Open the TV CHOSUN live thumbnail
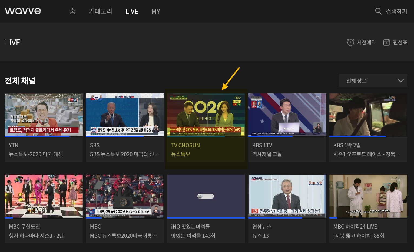414x252 pixels. click(206, 115)
